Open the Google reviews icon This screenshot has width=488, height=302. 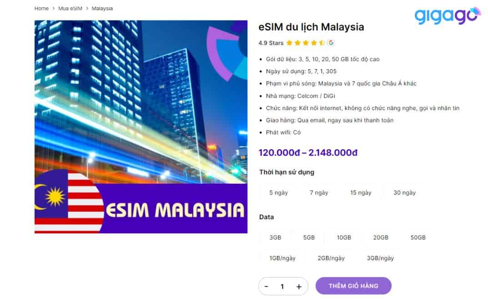(x=331, y=43)
